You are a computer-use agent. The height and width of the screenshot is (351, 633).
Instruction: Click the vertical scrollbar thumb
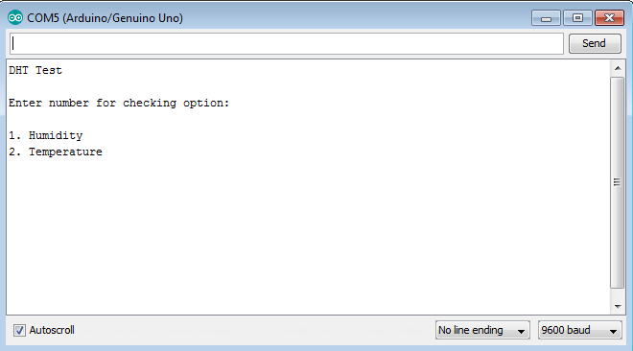click(618, 182)
